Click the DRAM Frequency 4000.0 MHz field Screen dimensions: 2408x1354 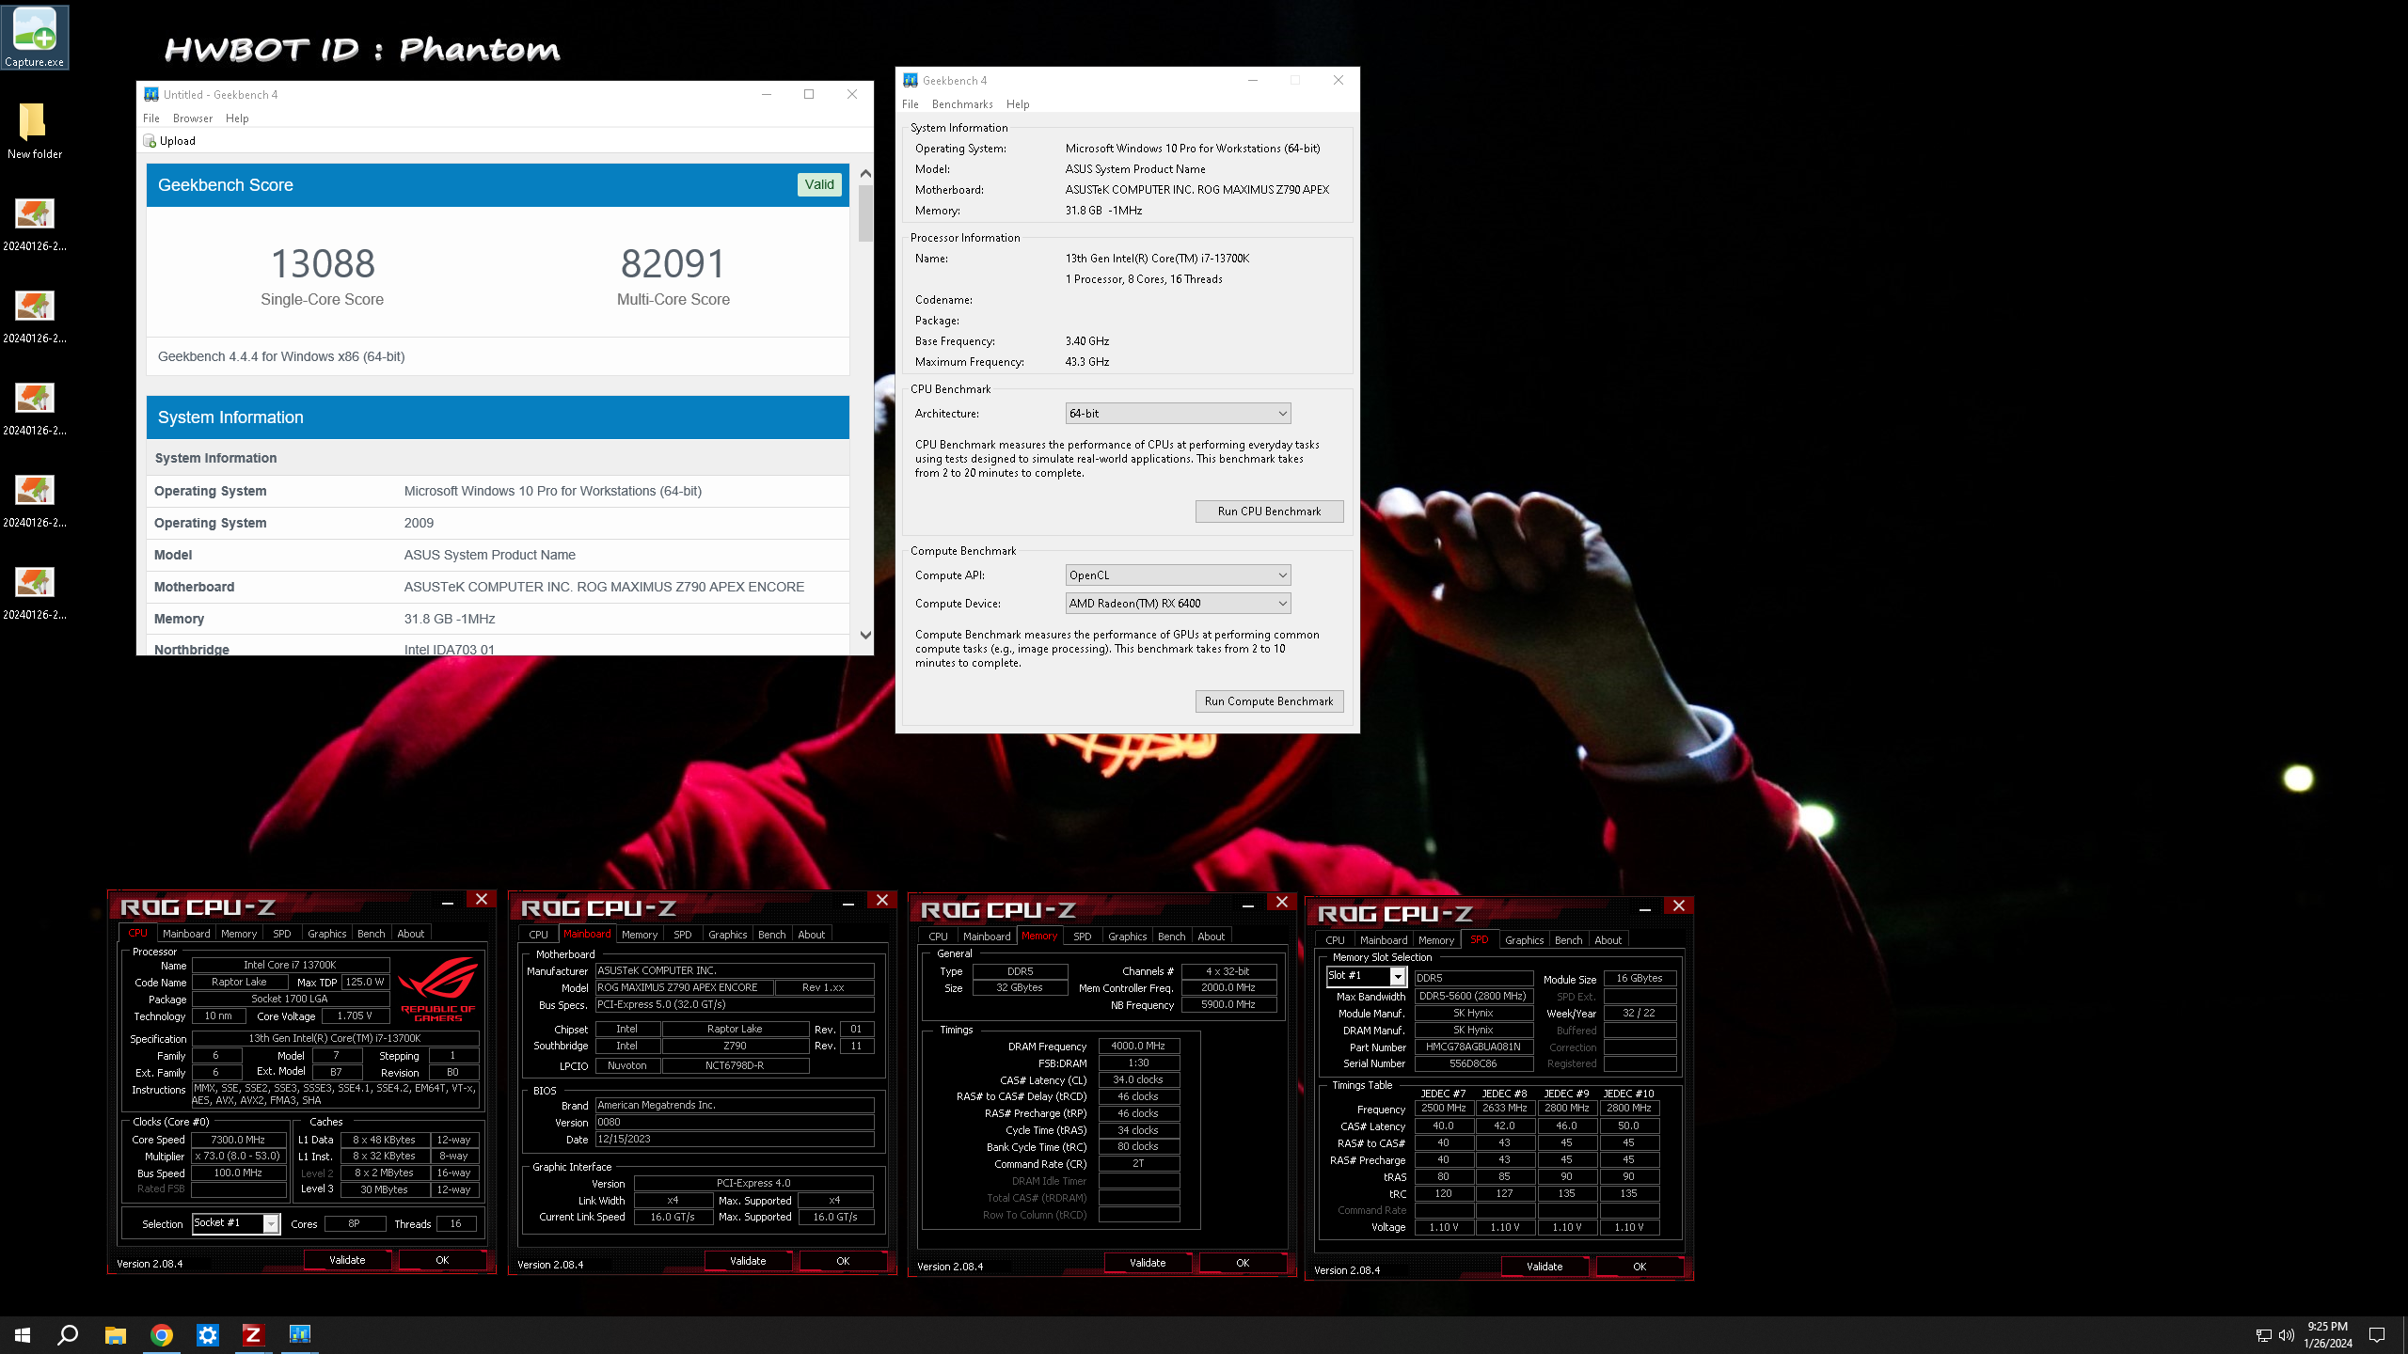[x=1138, y=1046]
